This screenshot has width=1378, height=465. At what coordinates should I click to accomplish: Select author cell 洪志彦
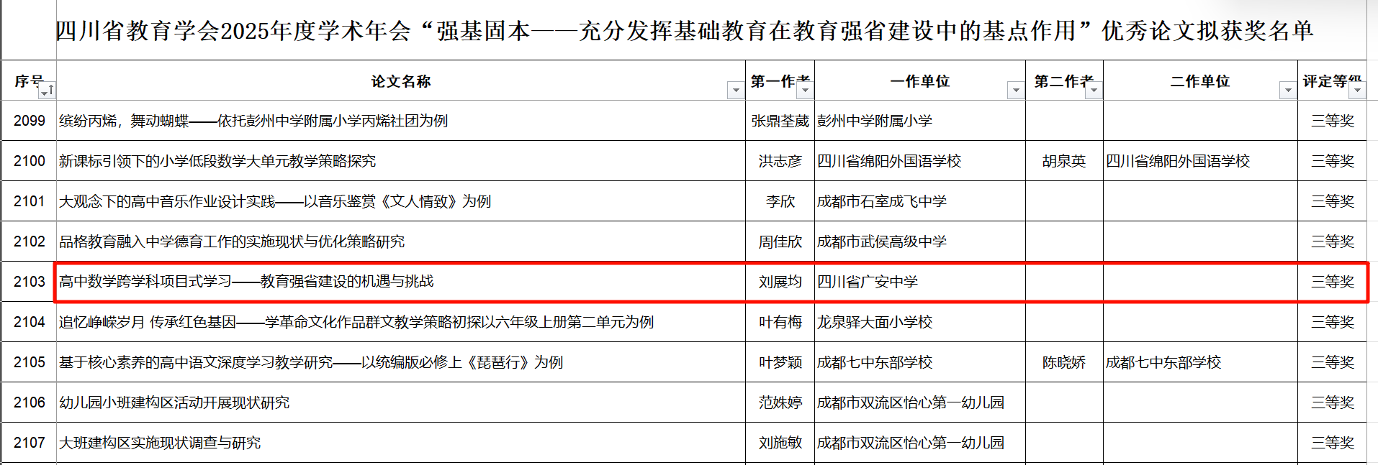780,161
